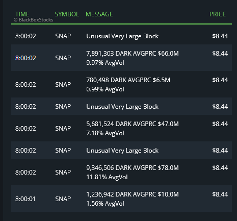Select the 9,346,506 DARK AVGPRC $78.0M row
This screenshot has height=221, width=237.
[121, 172]
